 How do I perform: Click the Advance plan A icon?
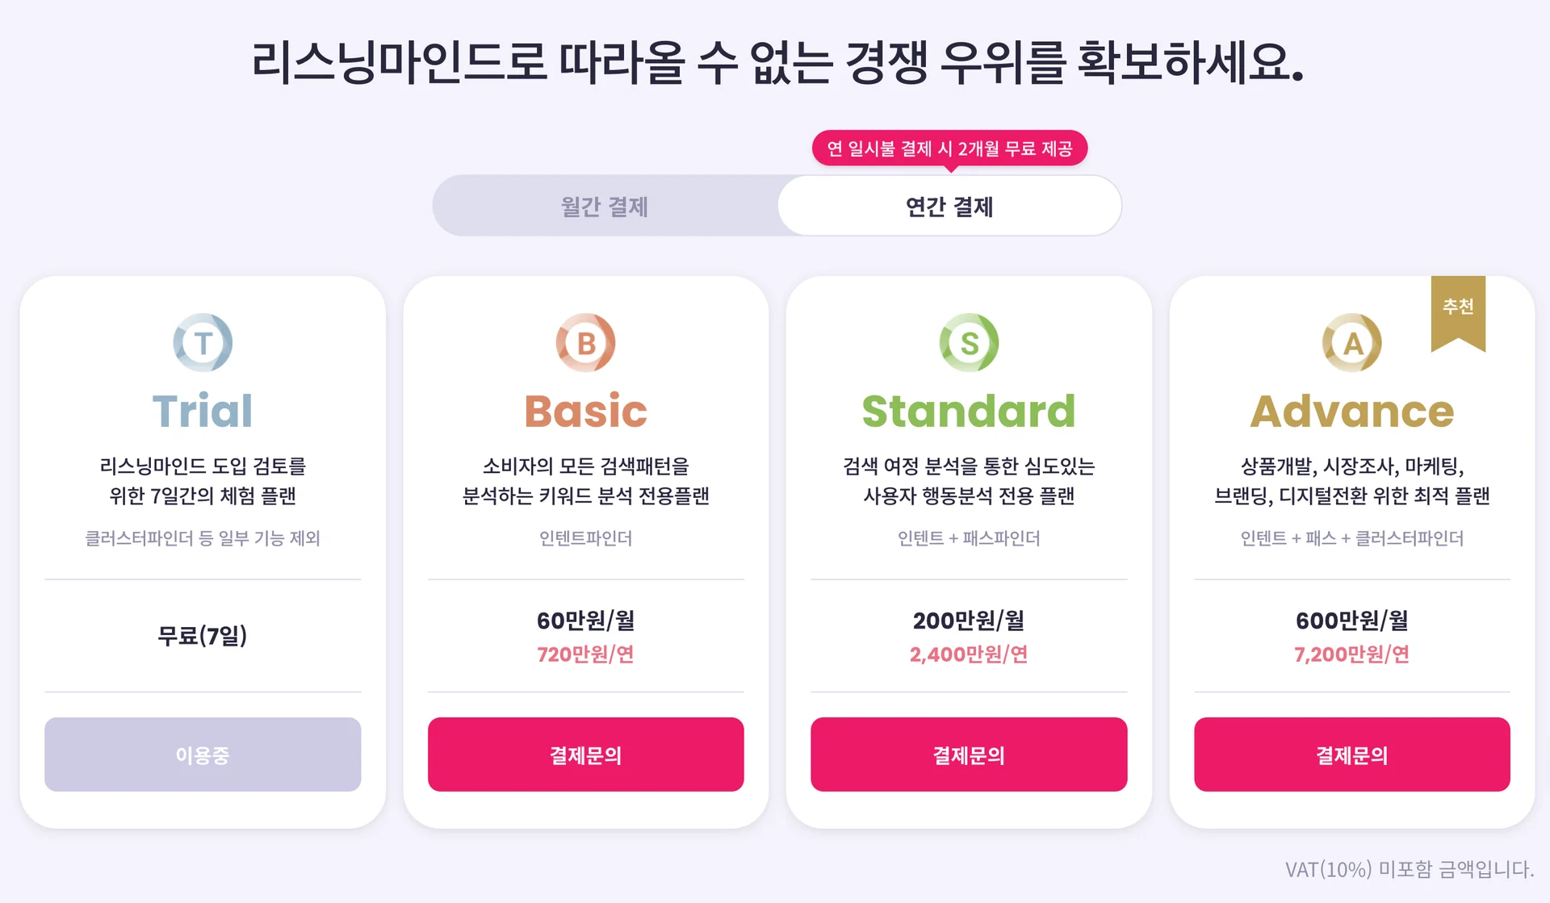[1351, 342]
